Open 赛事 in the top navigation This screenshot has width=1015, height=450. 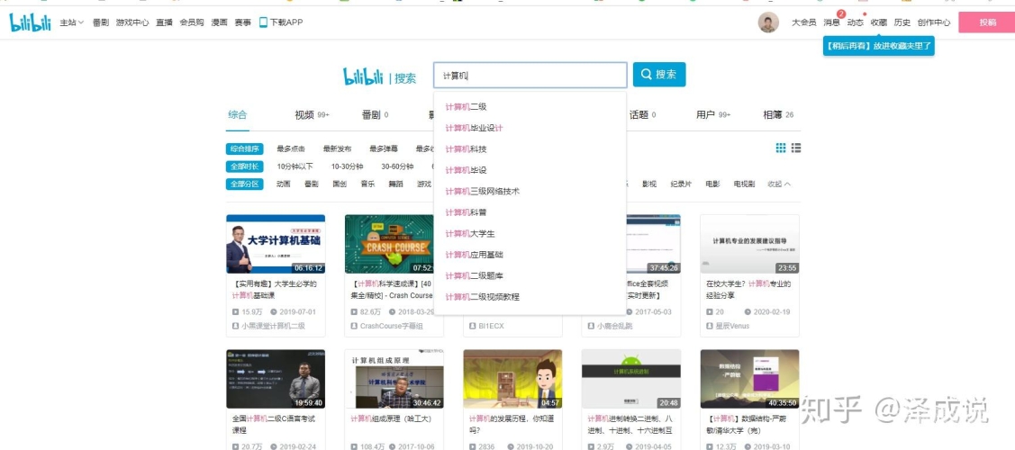pos(243,22)
